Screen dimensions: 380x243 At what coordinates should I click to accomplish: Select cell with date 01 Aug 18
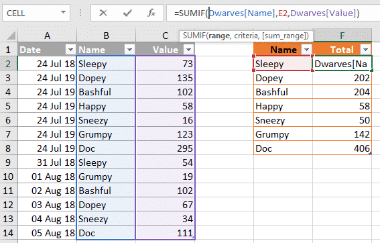click(x=48, y=177)
